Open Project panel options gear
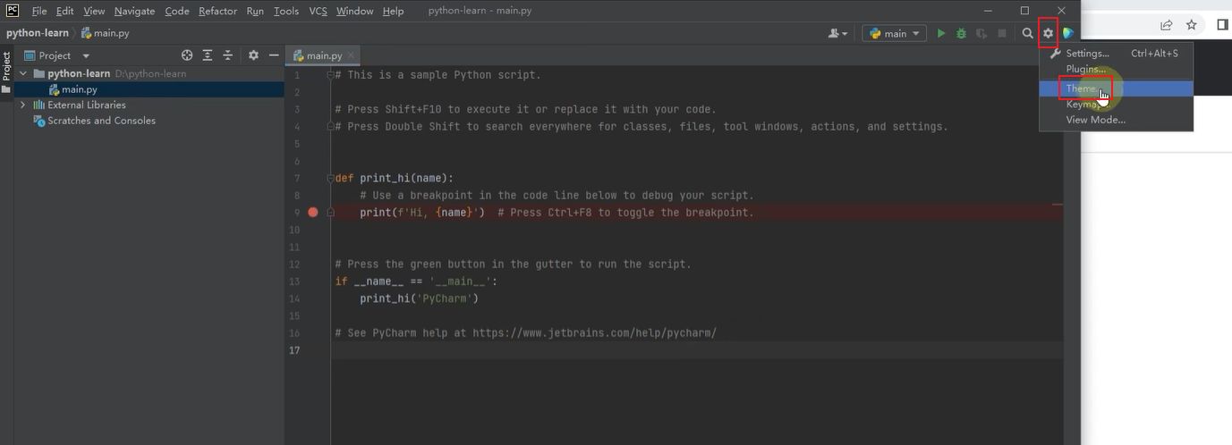Viewport: 1232px width, 445px height. click(x=253, y=55)
